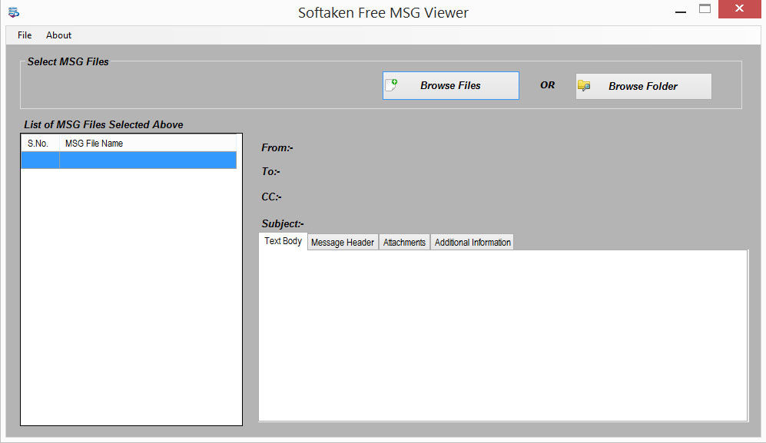Click the MSG File Name column header
Image resolution: width=766 pixels, height=443 pixels.
148,143
